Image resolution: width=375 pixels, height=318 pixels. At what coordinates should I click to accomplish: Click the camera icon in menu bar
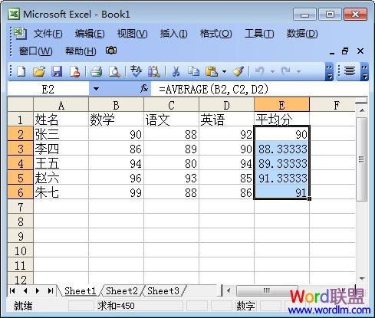[111, 51]
